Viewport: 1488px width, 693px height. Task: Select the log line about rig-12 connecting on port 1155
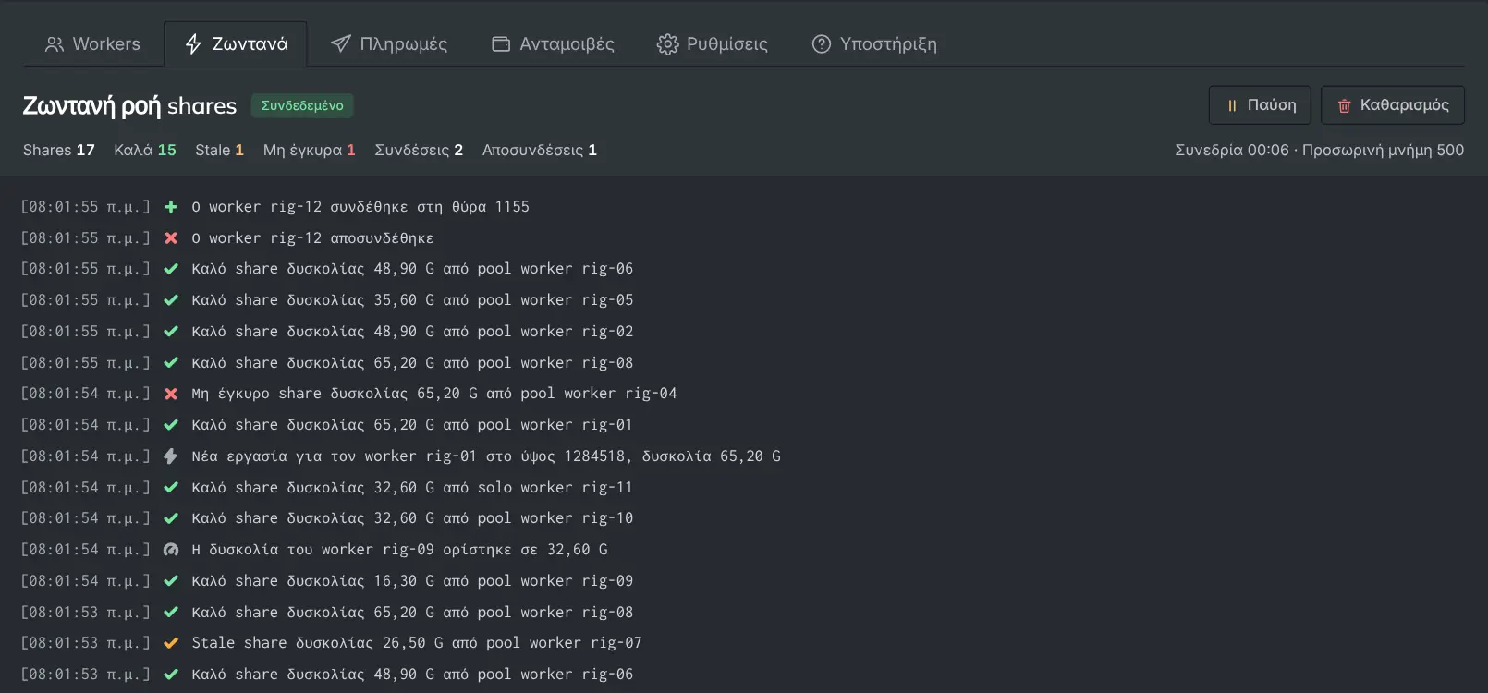[x=360, y=207]
